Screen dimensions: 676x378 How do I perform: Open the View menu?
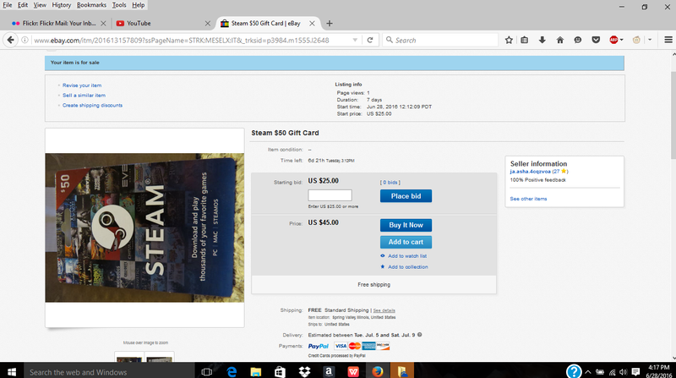[x=40, y=5]
